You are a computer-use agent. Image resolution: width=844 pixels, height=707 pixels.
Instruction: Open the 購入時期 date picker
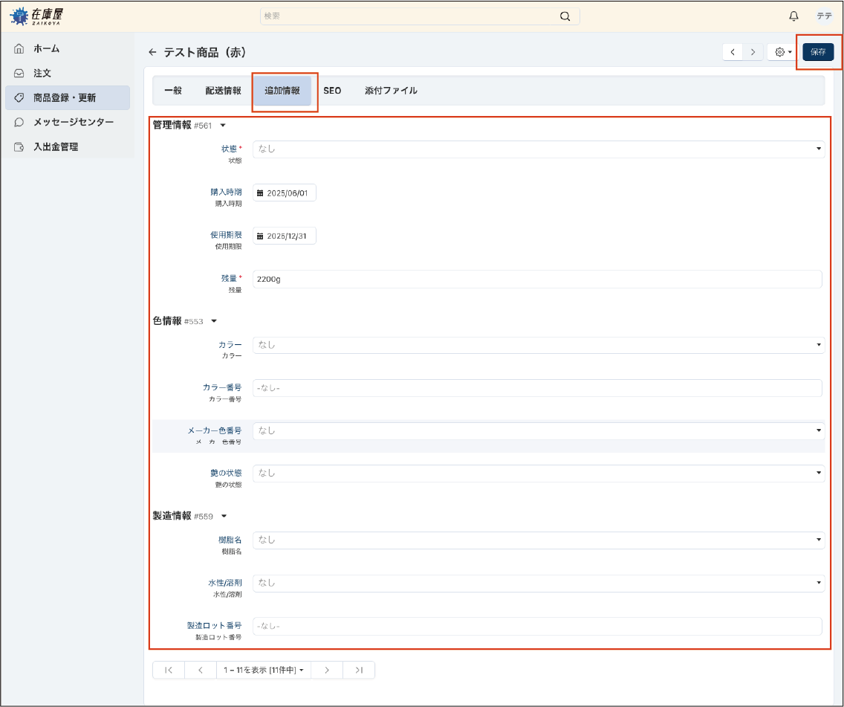click(x=285, y=193)
